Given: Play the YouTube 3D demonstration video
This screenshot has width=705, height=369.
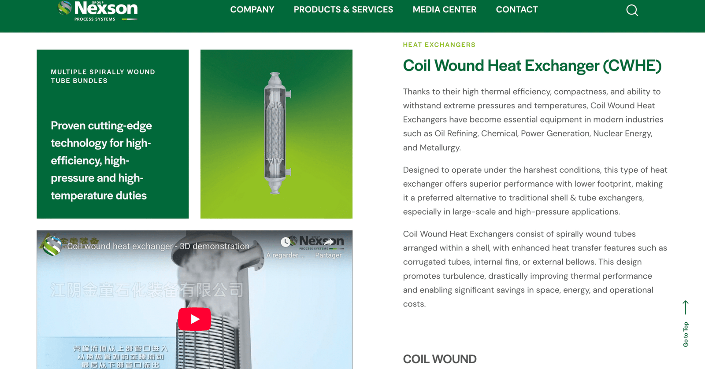Looking at the screenshot, I should click(x=194, y=319).
